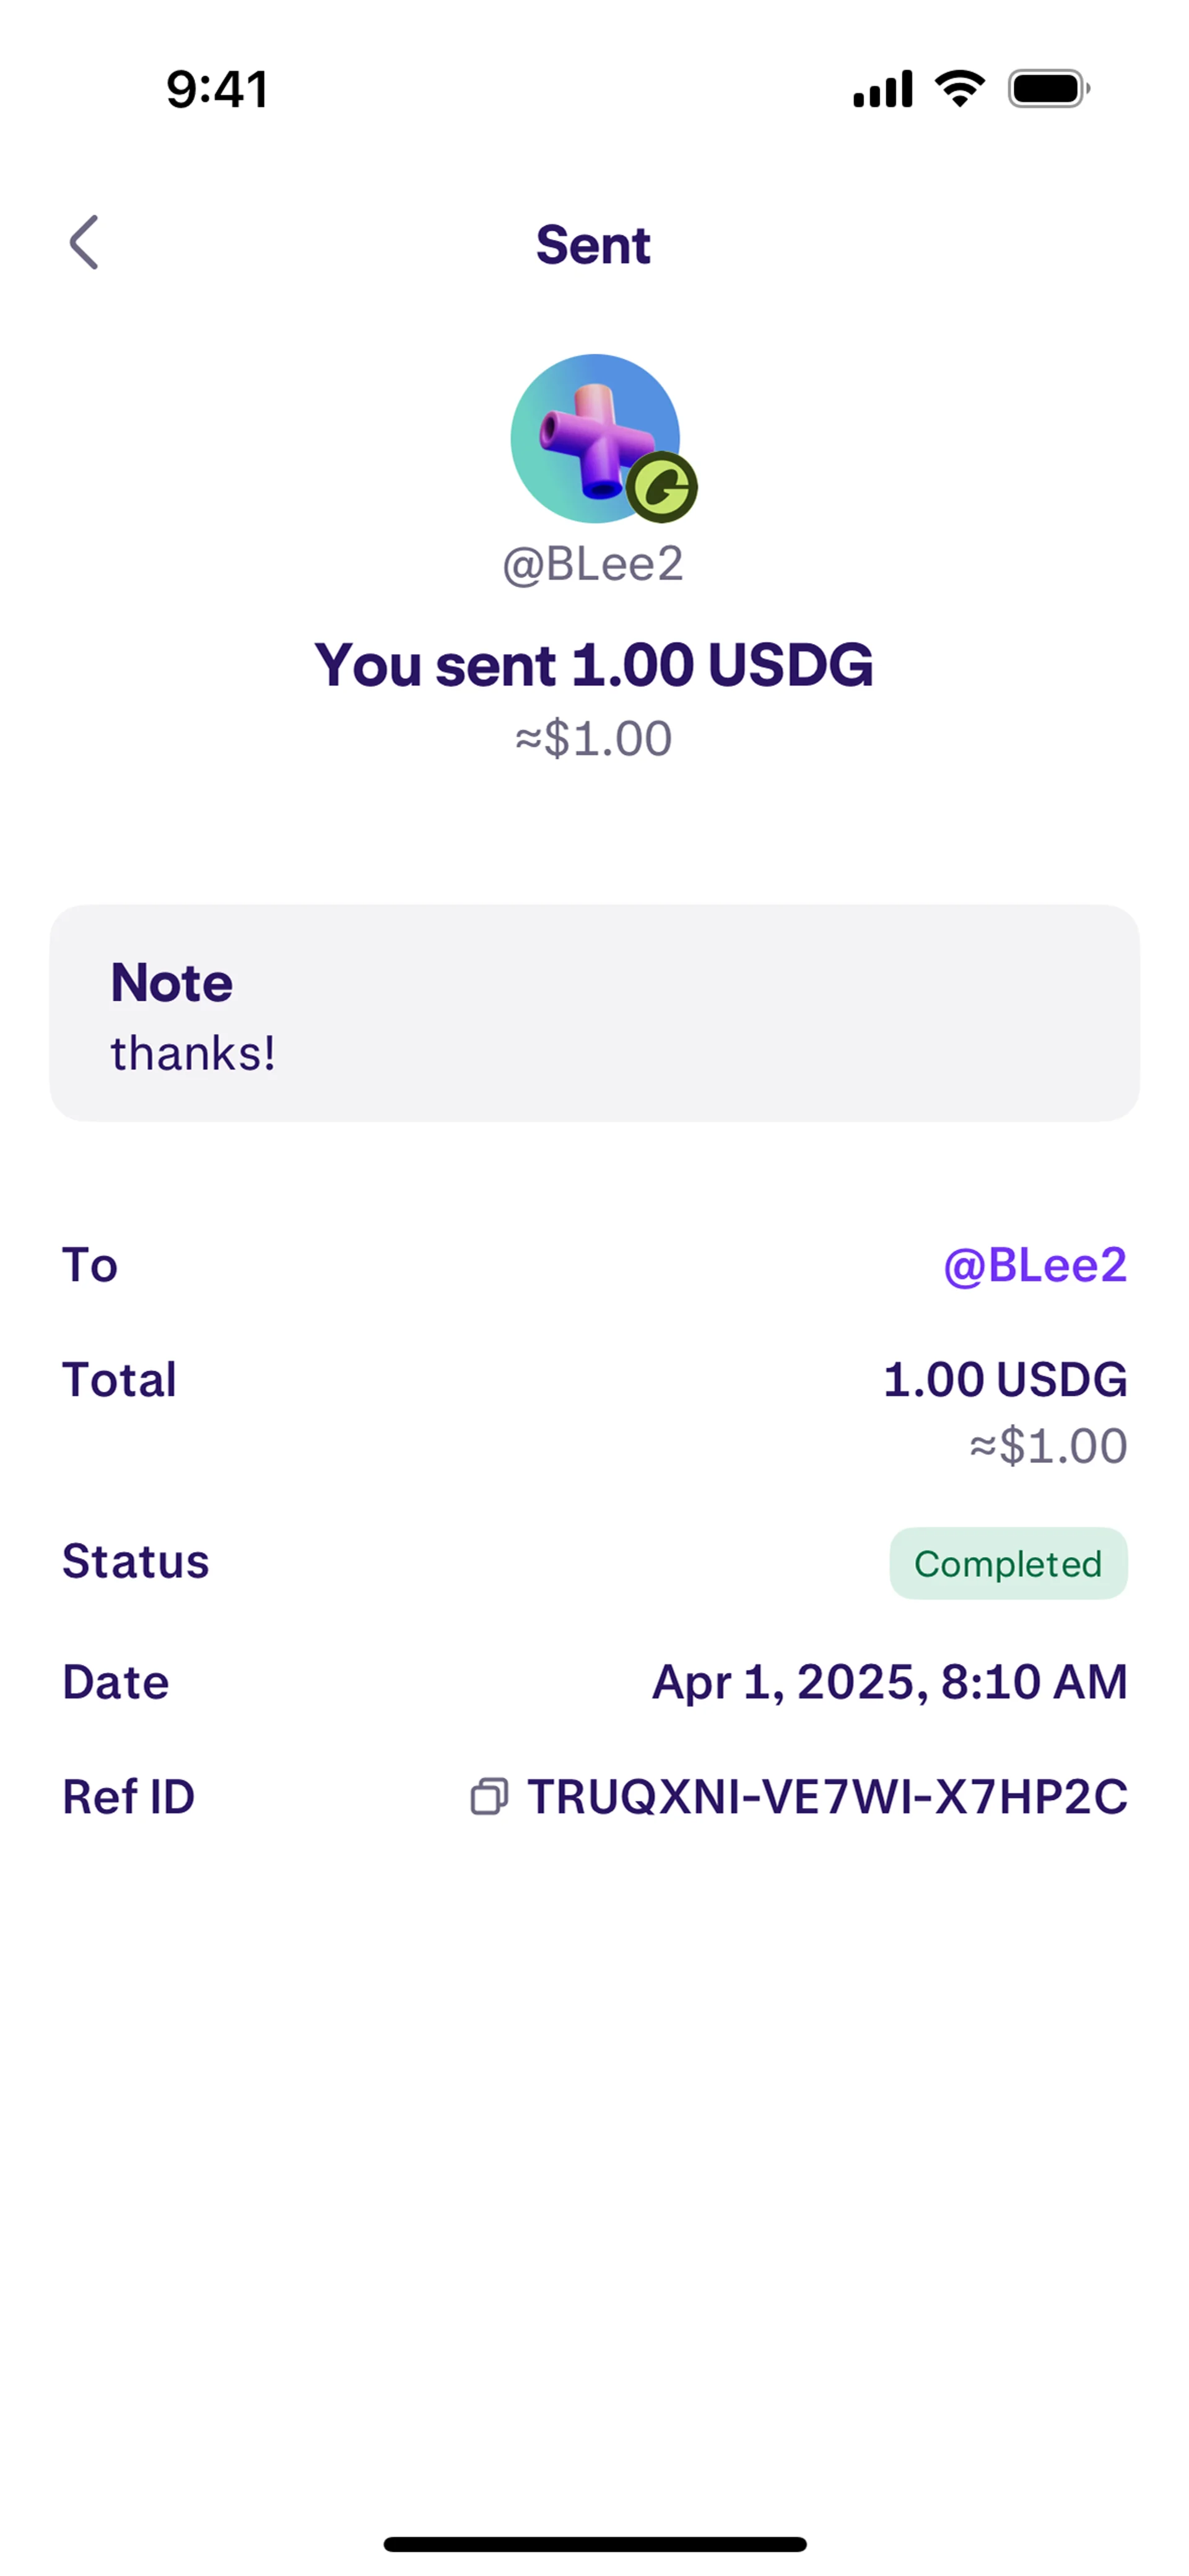Tap the cellular signal bars icon
Viewport: 1189px width, 2576px height.
882,88
